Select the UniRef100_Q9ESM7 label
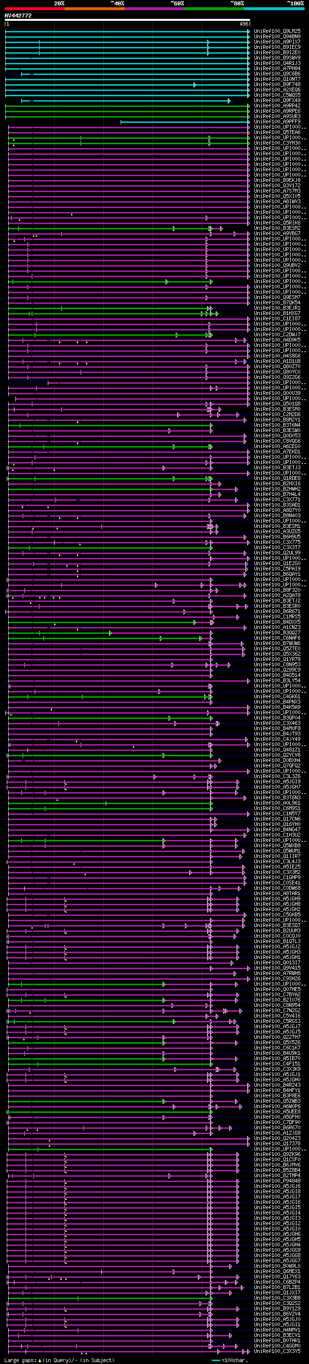 [x=277, y=297]
